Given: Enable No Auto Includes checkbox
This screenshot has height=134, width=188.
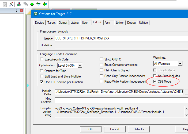Looking at the screenshot, I should click(x=155, y=76).
